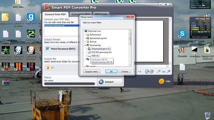Click the output folder icon beside C:\
214x120 pixels.
pos(47,68)
